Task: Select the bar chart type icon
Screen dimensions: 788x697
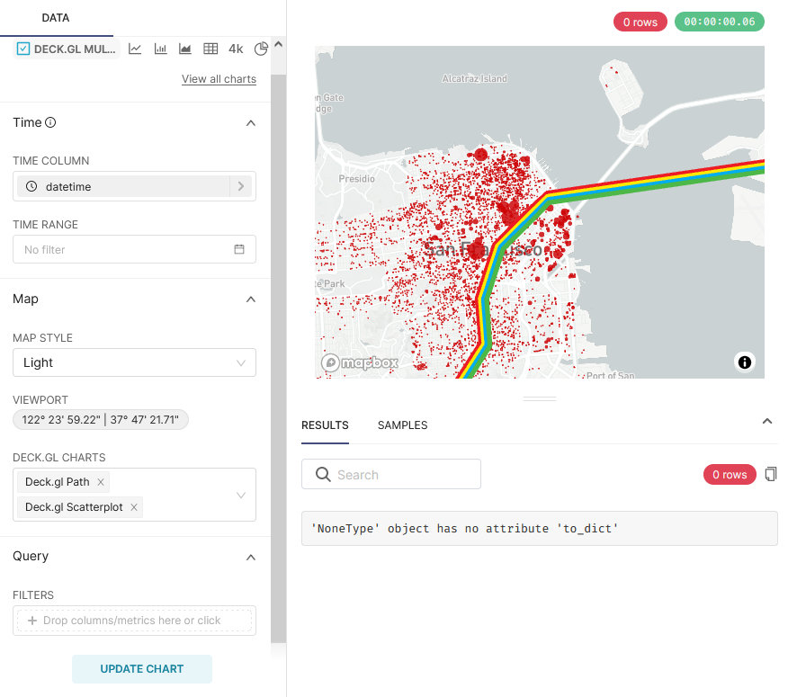Action: coord(160,49)
